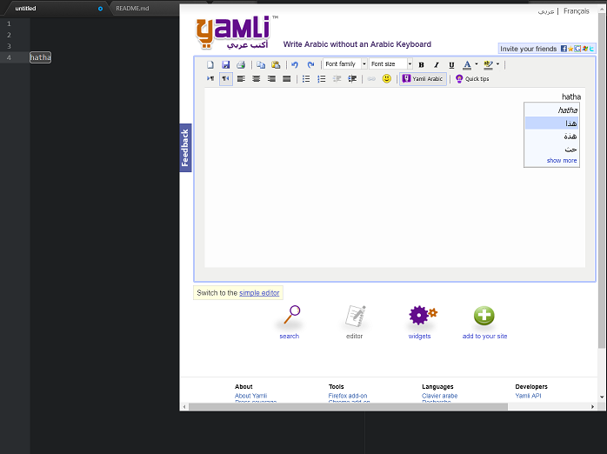Toggle the Yamli Arabic button
607x454 pixels.
423,79
